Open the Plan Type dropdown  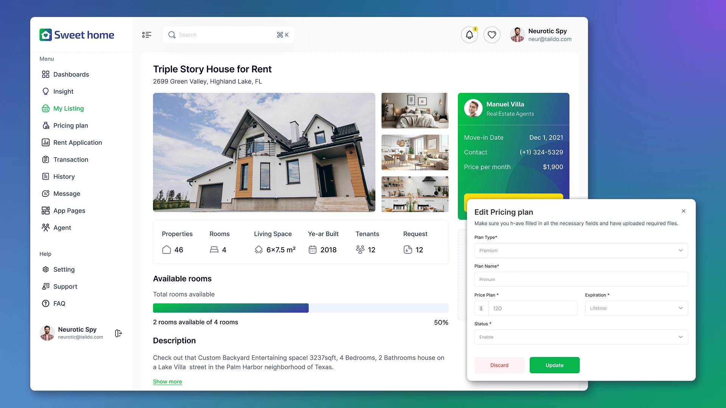click(x=581, y=250)
